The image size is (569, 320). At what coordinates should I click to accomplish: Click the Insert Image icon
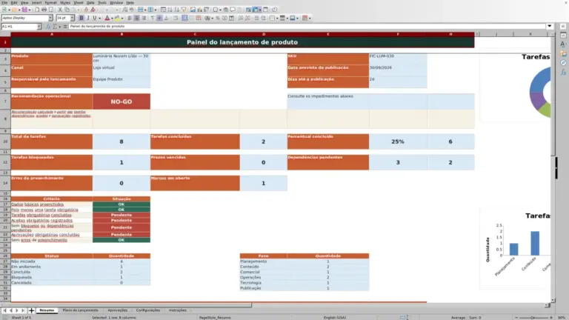[x=193, y=10]
